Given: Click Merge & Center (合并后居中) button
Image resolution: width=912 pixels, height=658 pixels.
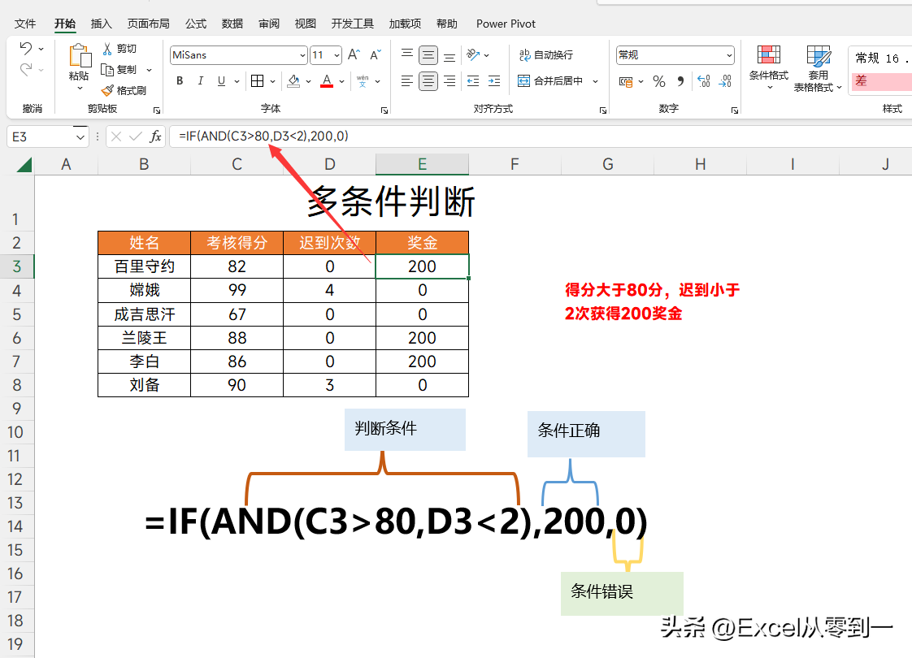Looking at the screenshot, I should pos(550,81).
